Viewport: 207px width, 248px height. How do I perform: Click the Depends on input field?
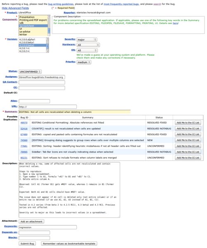tap(34, 233)
